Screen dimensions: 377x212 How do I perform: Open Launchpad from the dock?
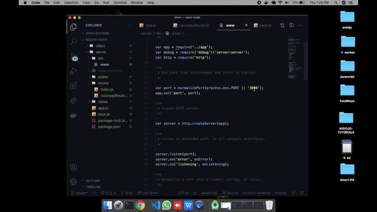[x=118, y=206]
